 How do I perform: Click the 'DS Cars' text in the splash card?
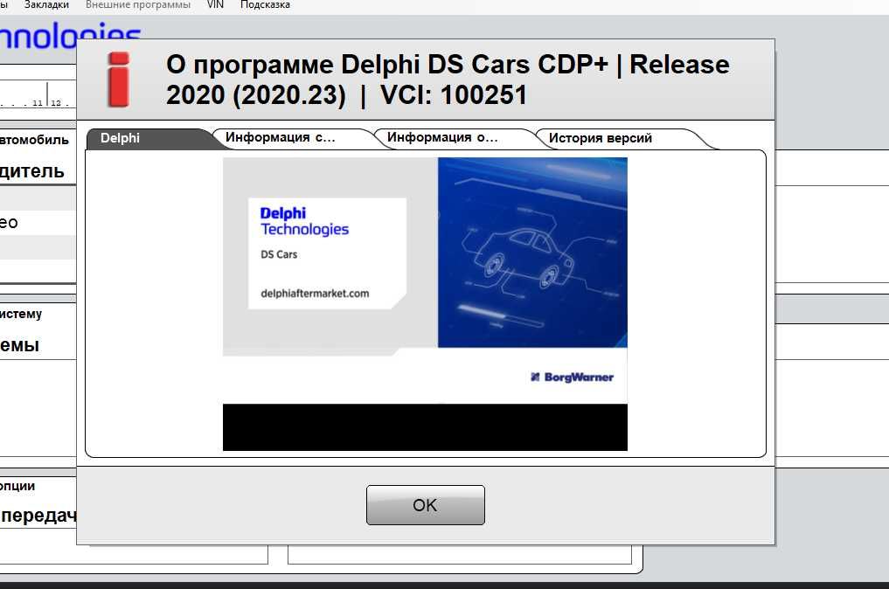[x=279, y=254]
